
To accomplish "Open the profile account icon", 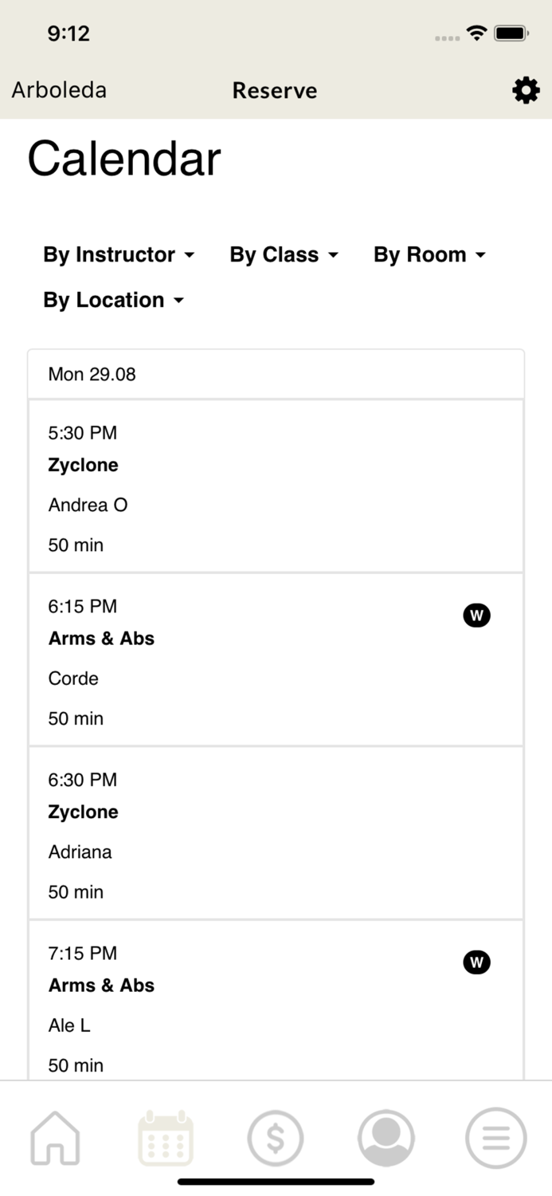I will 386,1139.
